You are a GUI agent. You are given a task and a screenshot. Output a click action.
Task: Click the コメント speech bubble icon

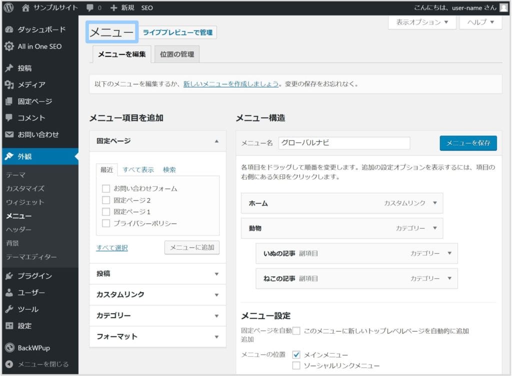pos(9,118)
